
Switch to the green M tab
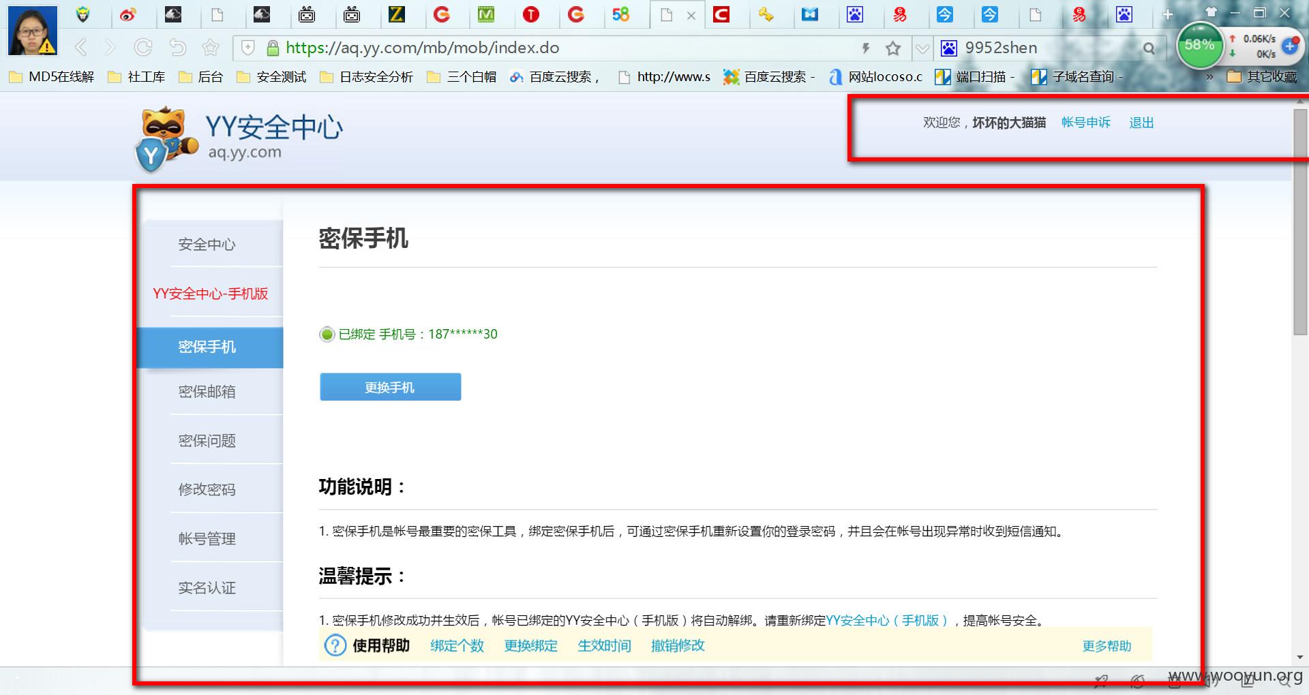point(486,14)
